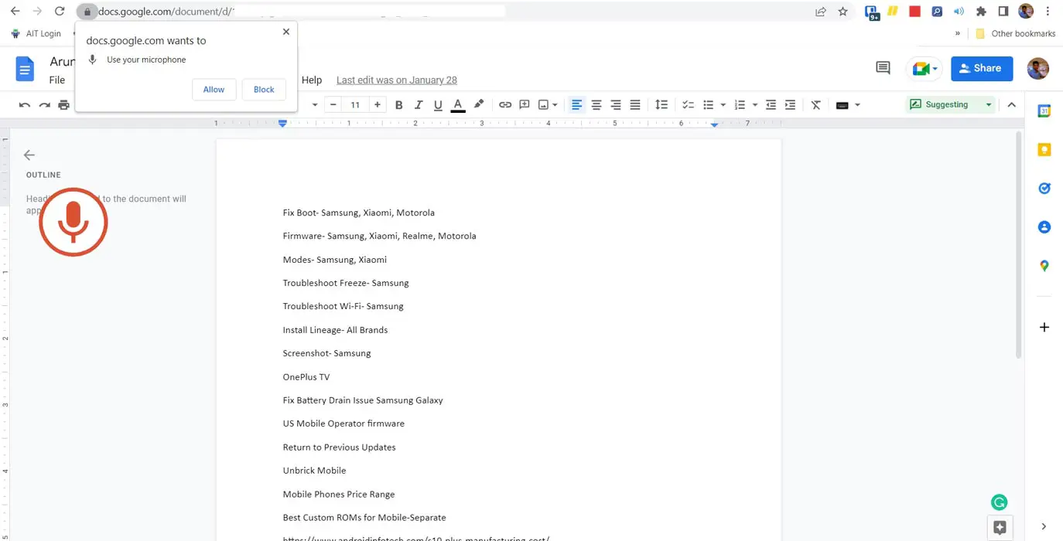Click the Get add-ons plus icon
1063x541 pixels.
[1044, 327]
